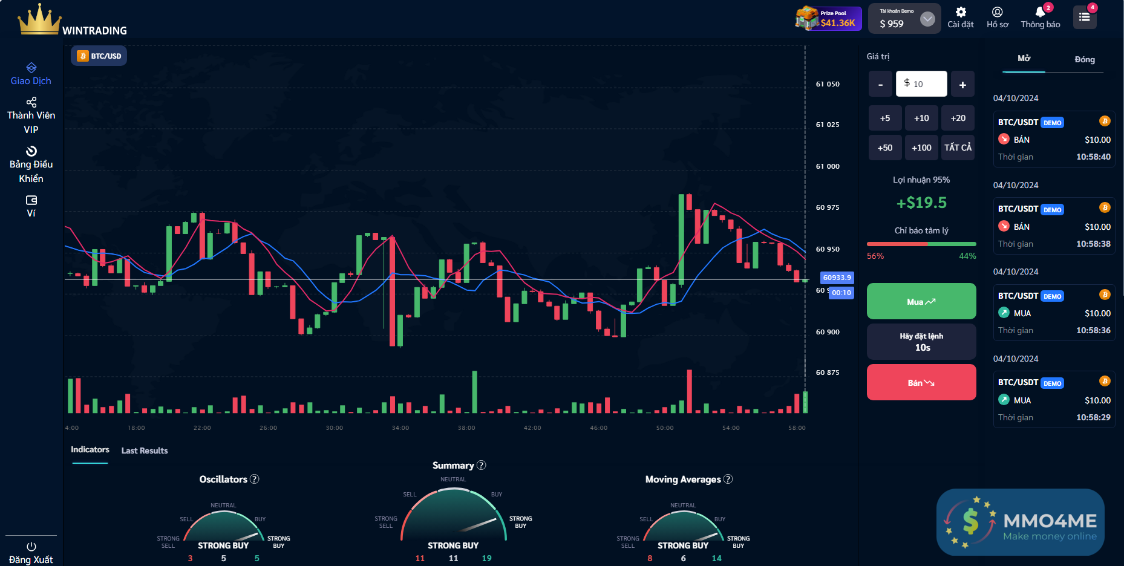
Task: Add +100 to the trade amount
Action: (921, 148)
